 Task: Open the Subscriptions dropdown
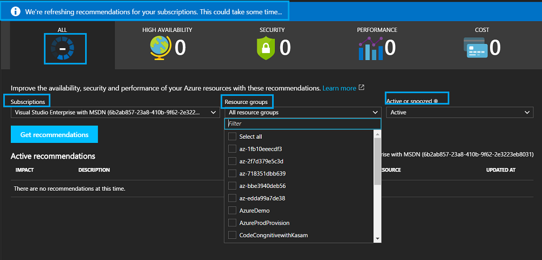(x=115, y=113)
